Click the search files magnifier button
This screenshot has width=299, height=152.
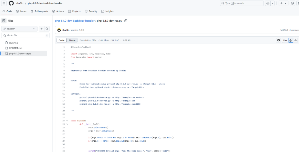(47, 29)
